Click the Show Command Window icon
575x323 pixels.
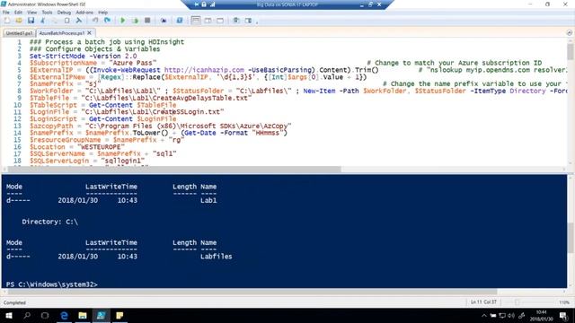(x=236, y=21)
